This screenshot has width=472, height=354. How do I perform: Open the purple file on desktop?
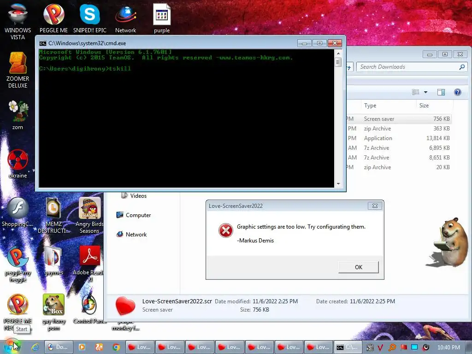(x=162, y=18)
